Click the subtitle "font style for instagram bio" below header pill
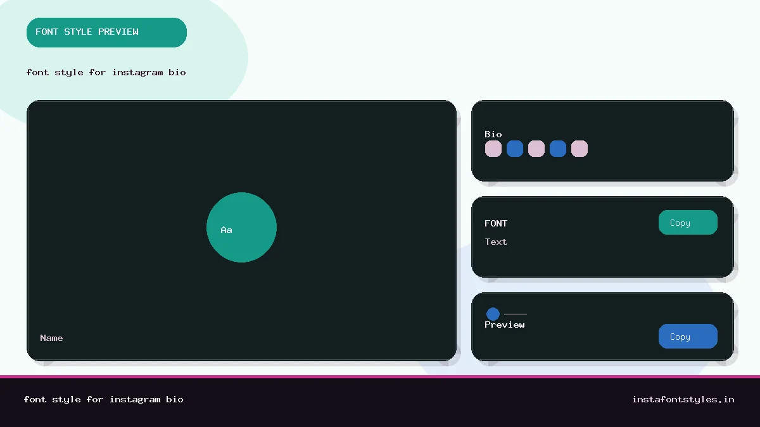 coord(106,72)
